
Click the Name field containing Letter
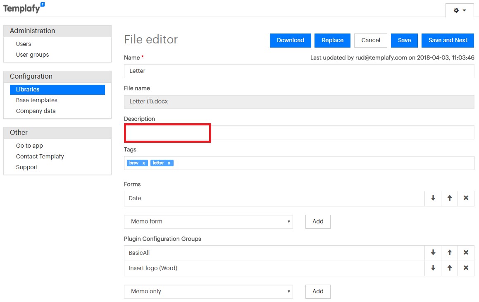click(x=299, y=71)
